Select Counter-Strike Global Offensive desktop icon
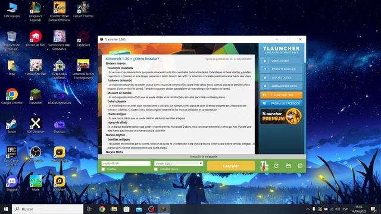Screen dimensions: 381x214 (x=60, y=11)
